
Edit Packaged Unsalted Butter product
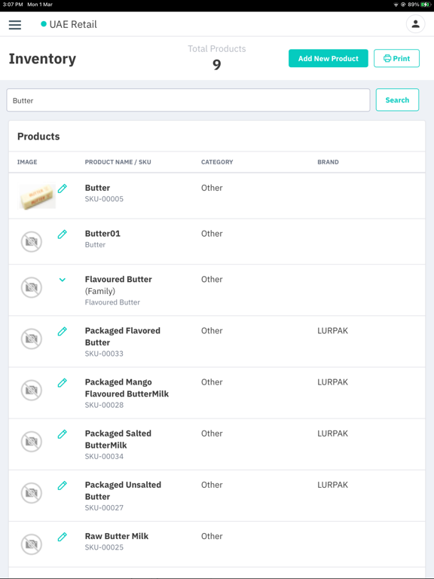[x=63, y=486]
